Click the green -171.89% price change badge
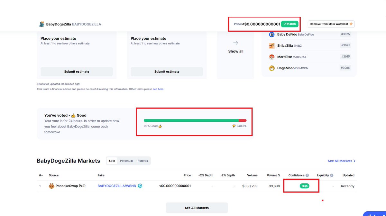Image resolution: width=386 pixels, height=216 pixels. [x=290, y=24]
